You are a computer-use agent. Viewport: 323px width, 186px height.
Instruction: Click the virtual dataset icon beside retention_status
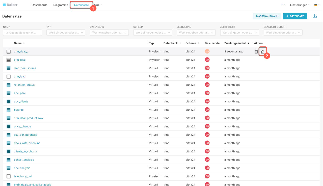coord(9,85)
